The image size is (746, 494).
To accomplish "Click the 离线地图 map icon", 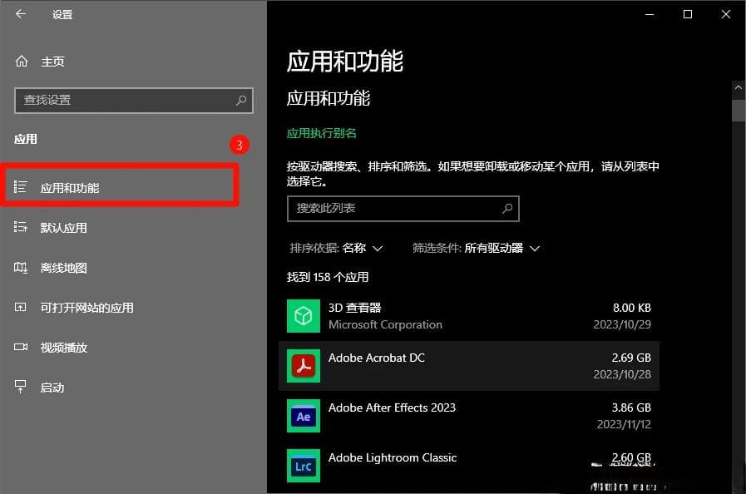I will (x=21, y=267).
